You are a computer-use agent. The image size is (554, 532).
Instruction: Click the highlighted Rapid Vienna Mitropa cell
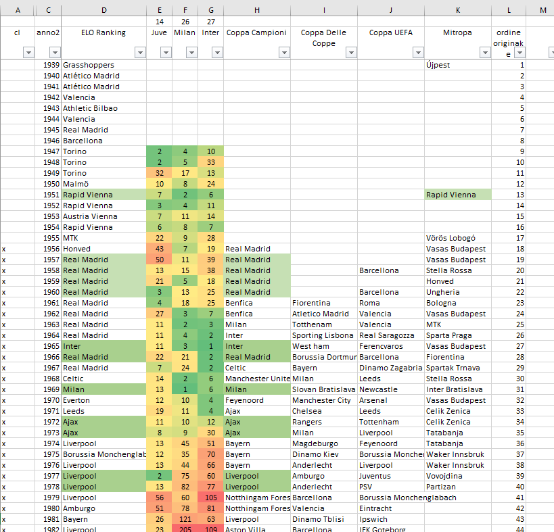pyautogui.click(x=458, y=195)
